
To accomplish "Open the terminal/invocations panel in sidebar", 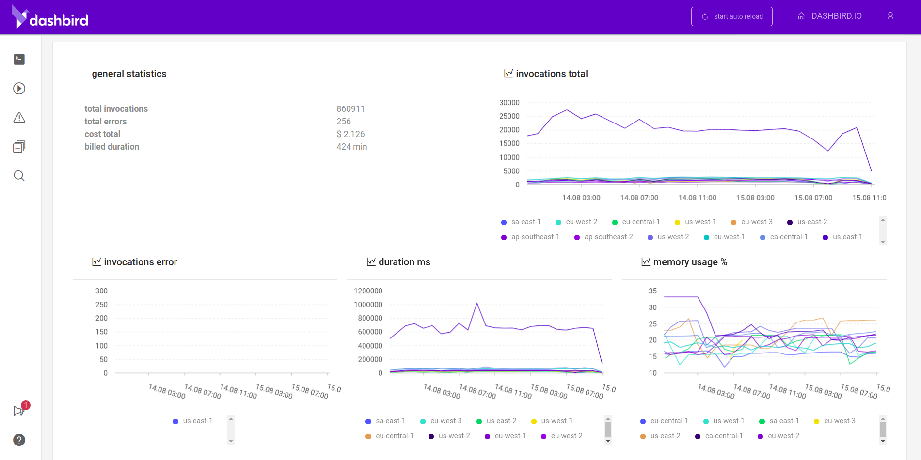I will pos(19,59).
